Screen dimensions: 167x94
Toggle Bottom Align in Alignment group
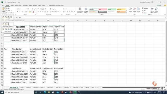[43, 9]
